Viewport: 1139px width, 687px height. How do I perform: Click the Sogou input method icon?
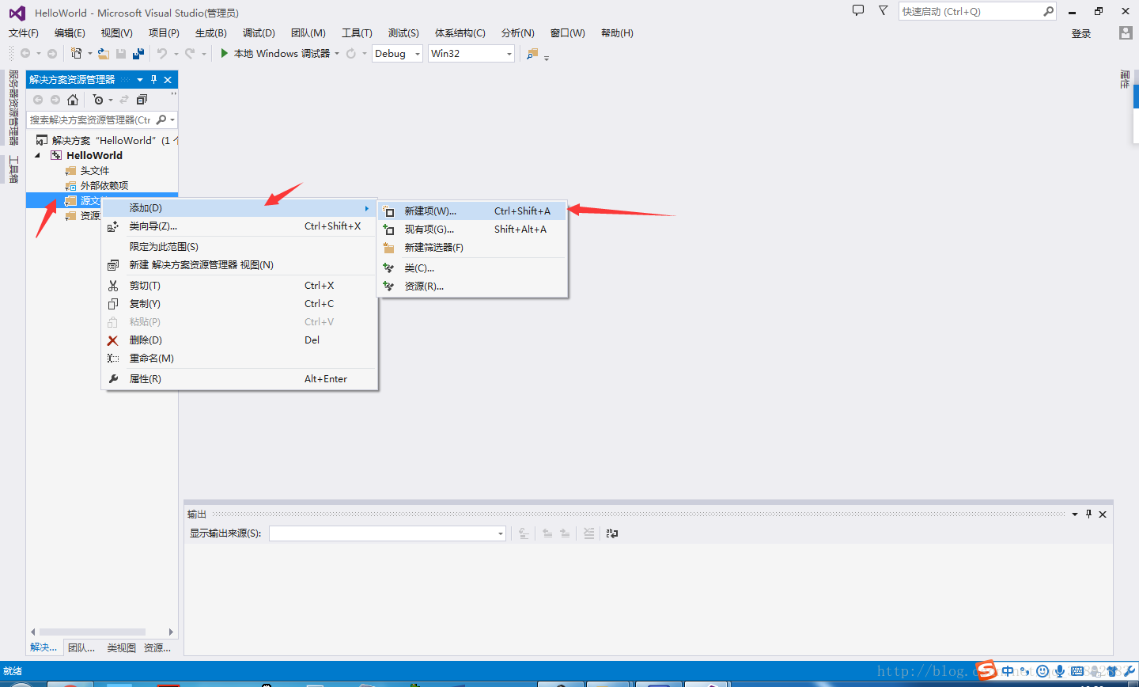[986, 670]
